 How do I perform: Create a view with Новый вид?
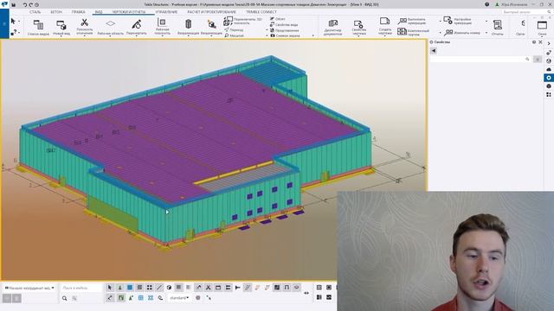[61, 27]
